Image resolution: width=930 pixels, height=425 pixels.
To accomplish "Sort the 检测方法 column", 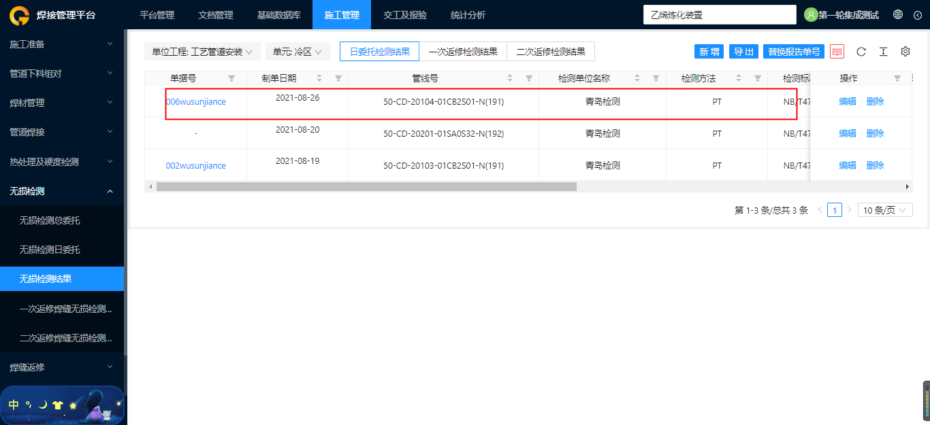I will coord(739,78).
